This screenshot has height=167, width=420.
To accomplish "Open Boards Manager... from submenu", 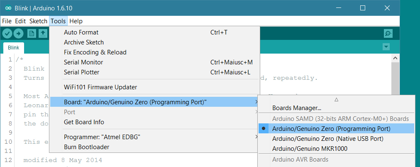I will point(337,108).
